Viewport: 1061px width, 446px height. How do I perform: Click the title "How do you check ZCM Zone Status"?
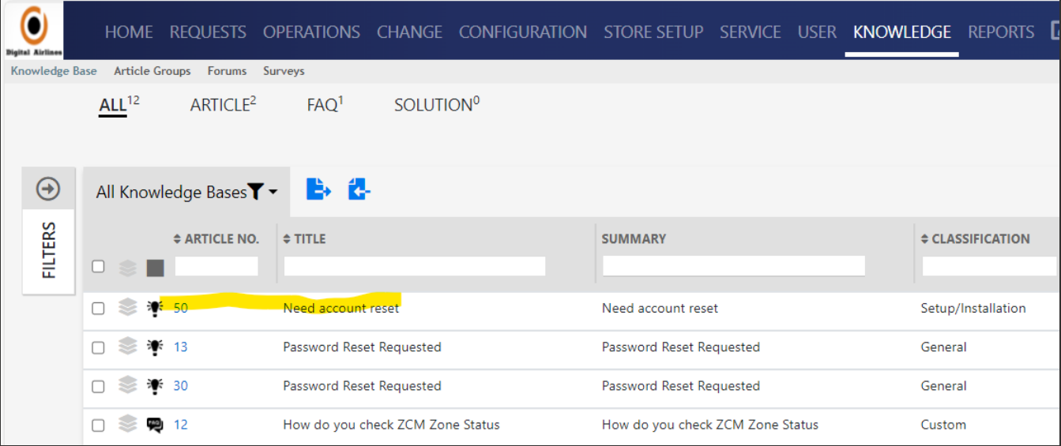click(391, 425)
